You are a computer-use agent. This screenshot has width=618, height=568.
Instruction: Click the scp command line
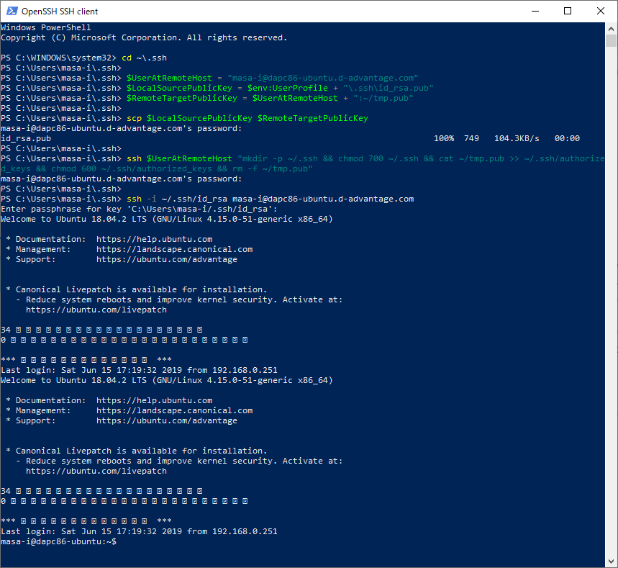click(247, 118)
